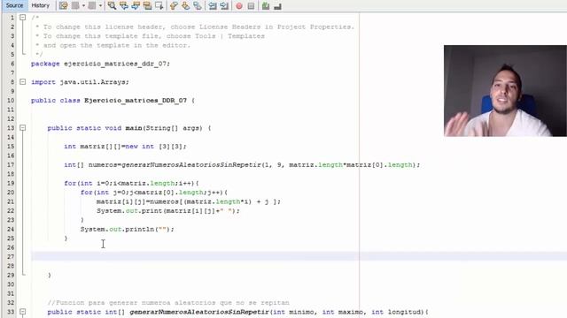Image resolution: width=567 pixels, height=318 pixels.
Task: Click the grayed navigation Forward icon
Action: 92,6
